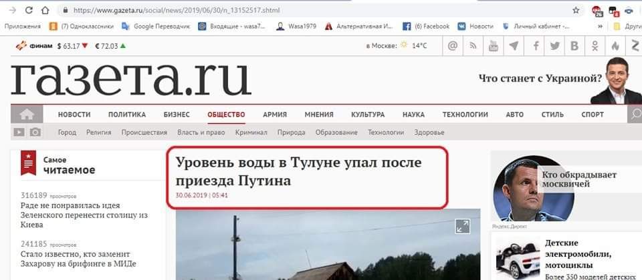
Task: Expand hidden bookmarks with the chevron
Action: [x=601, y=26]
